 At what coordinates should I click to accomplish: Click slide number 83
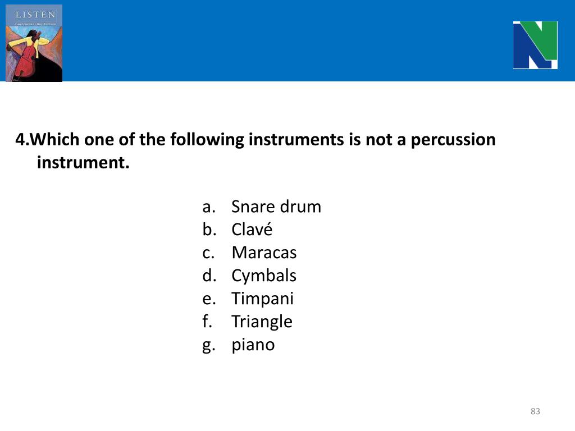coord(535,411)
